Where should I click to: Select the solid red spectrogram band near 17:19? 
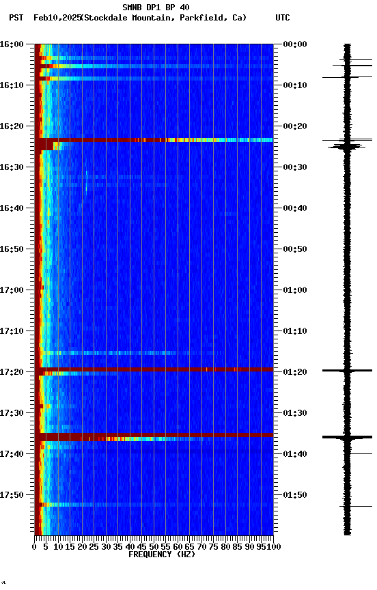[x=154, y=369]
